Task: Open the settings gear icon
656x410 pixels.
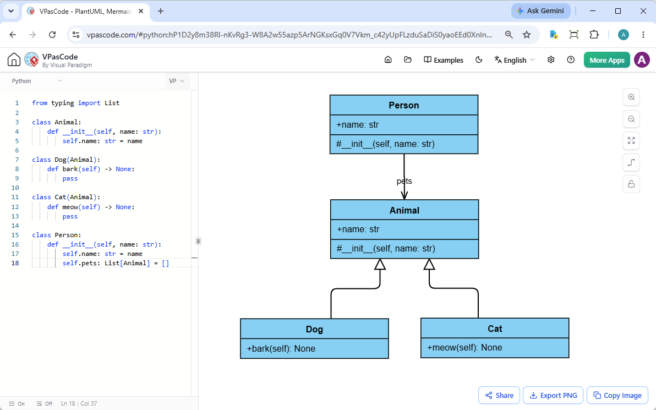Action: 551,60
